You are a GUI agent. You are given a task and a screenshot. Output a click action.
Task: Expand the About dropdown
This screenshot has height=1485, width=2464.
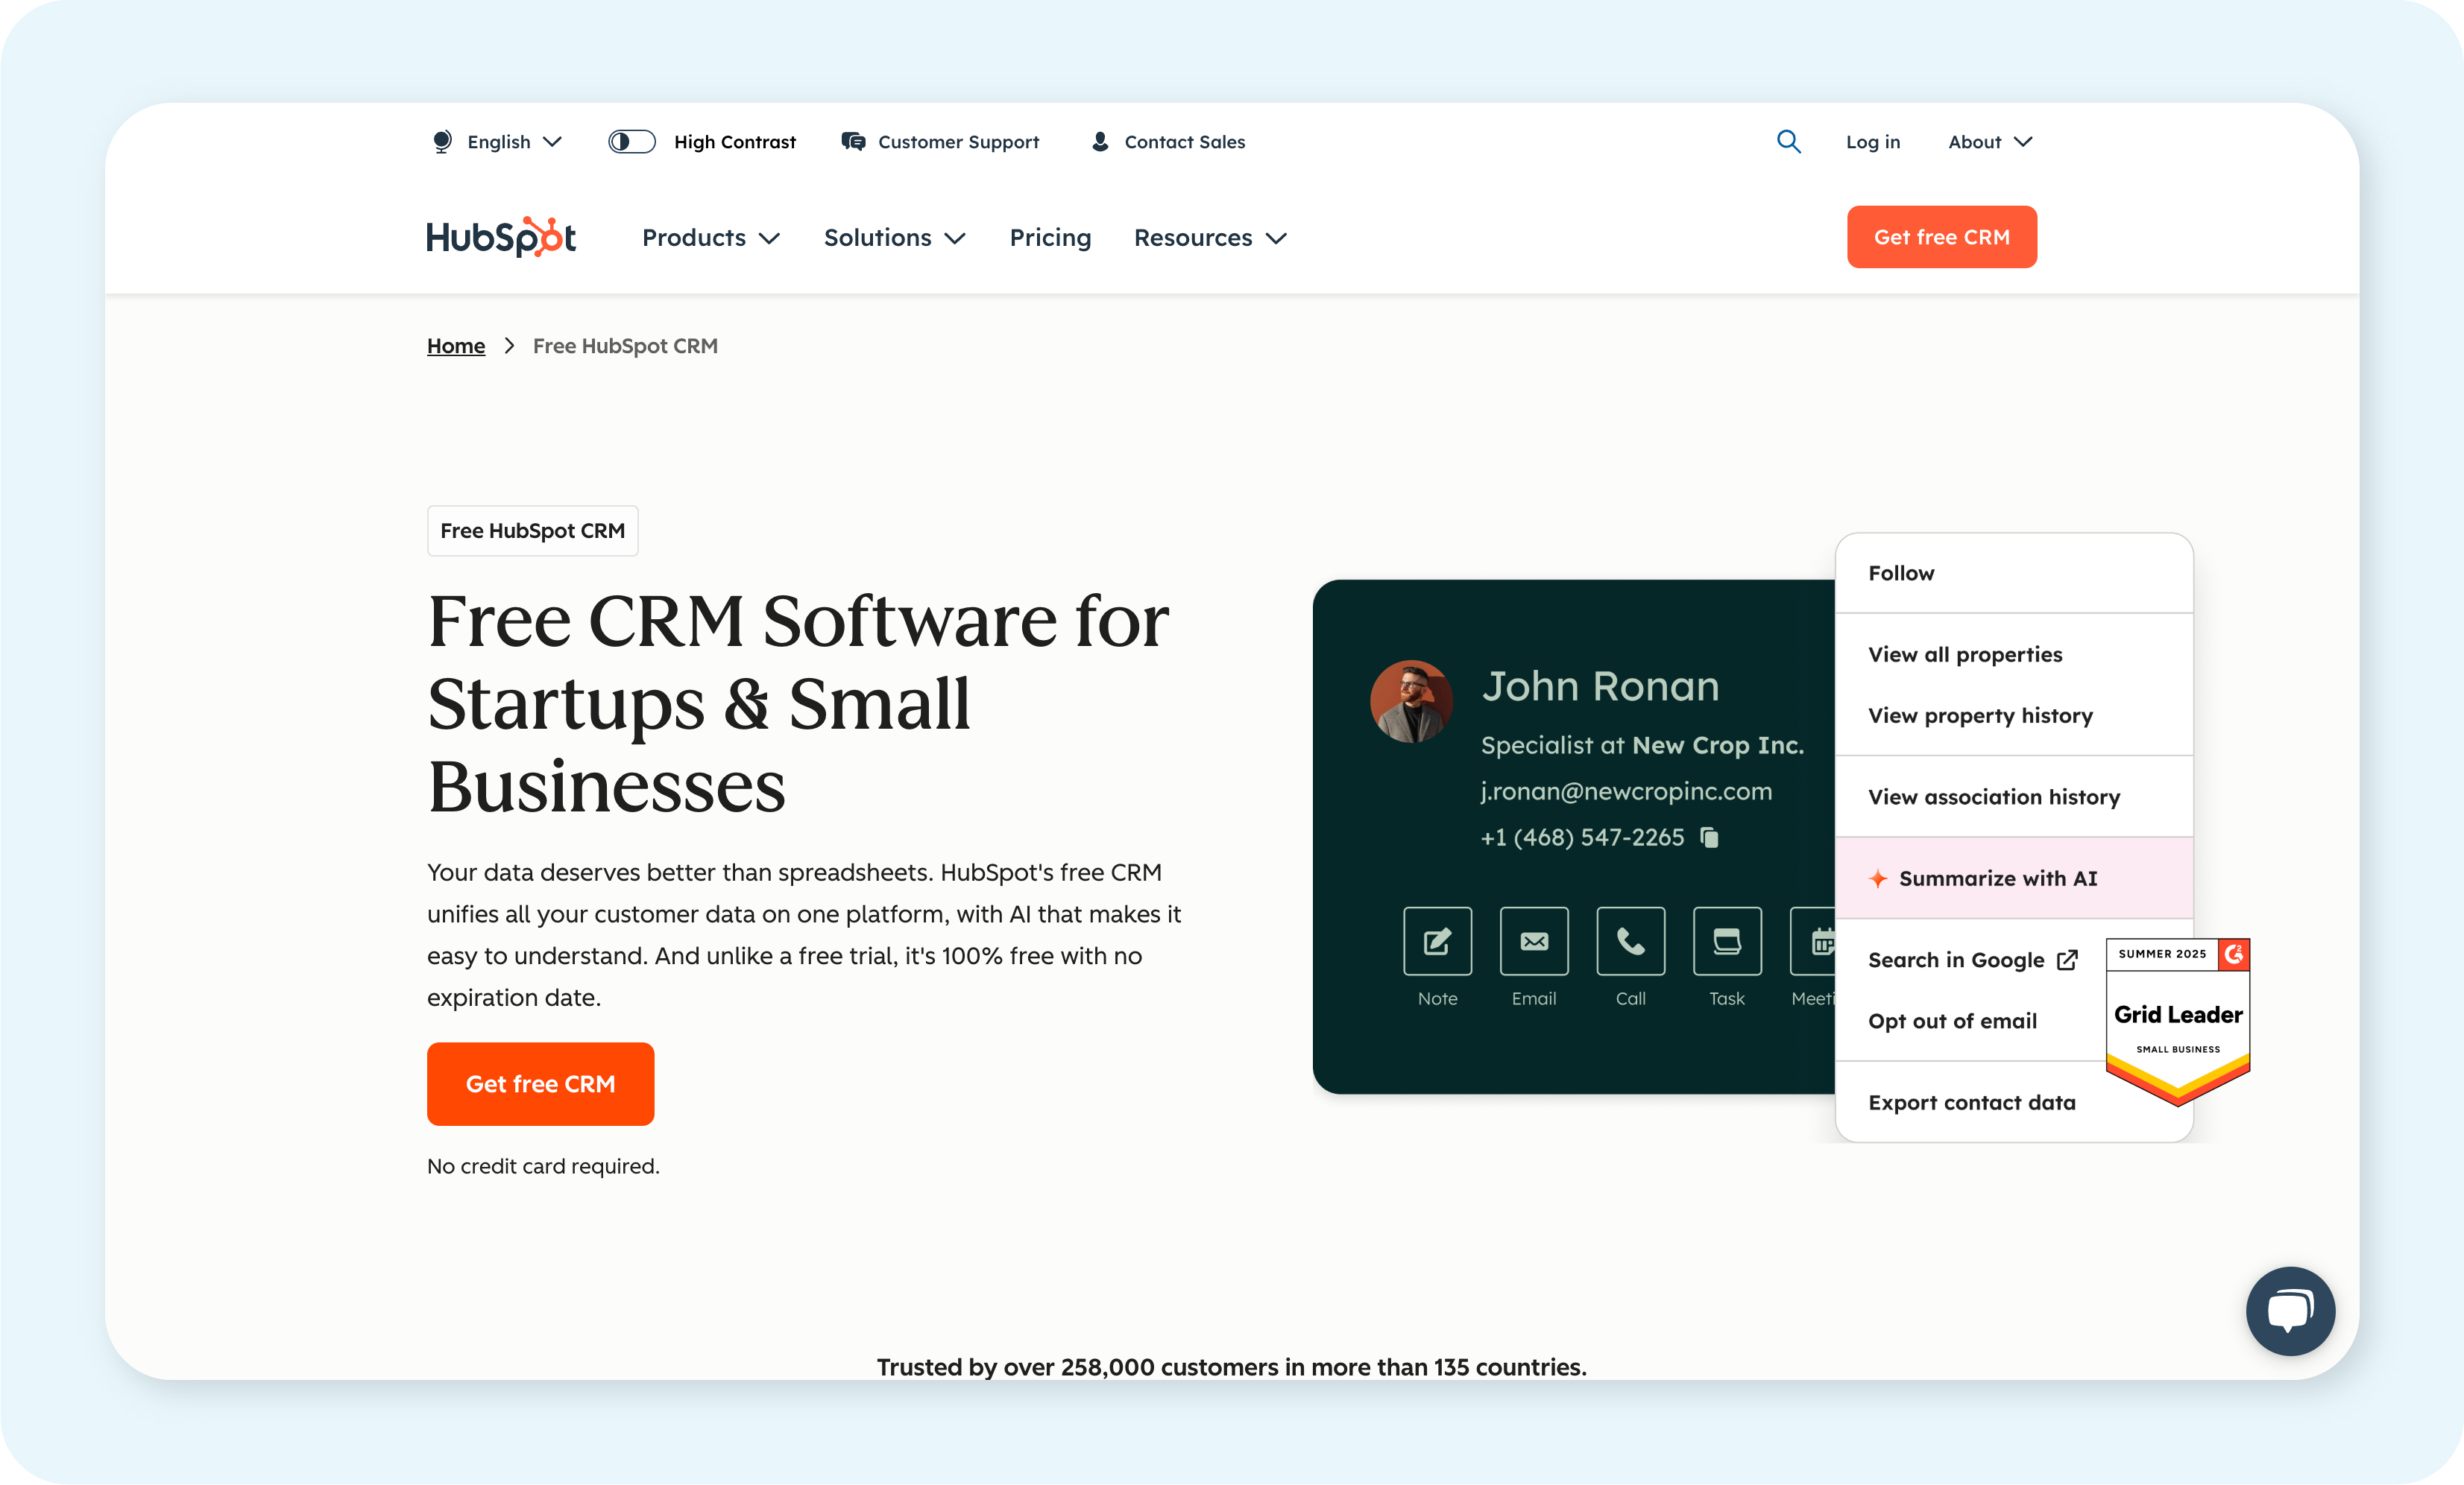(1989, 142)
